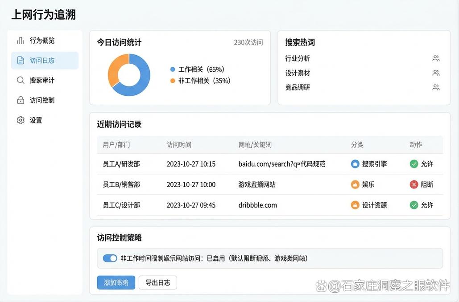459x302 pixels.
Task: Click the 访问控制策略 heading
Action: coord(119,237)
